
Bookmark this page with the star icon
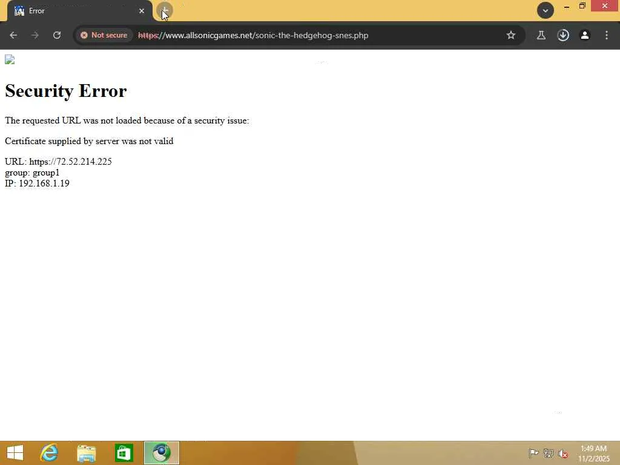click(511, 35)
